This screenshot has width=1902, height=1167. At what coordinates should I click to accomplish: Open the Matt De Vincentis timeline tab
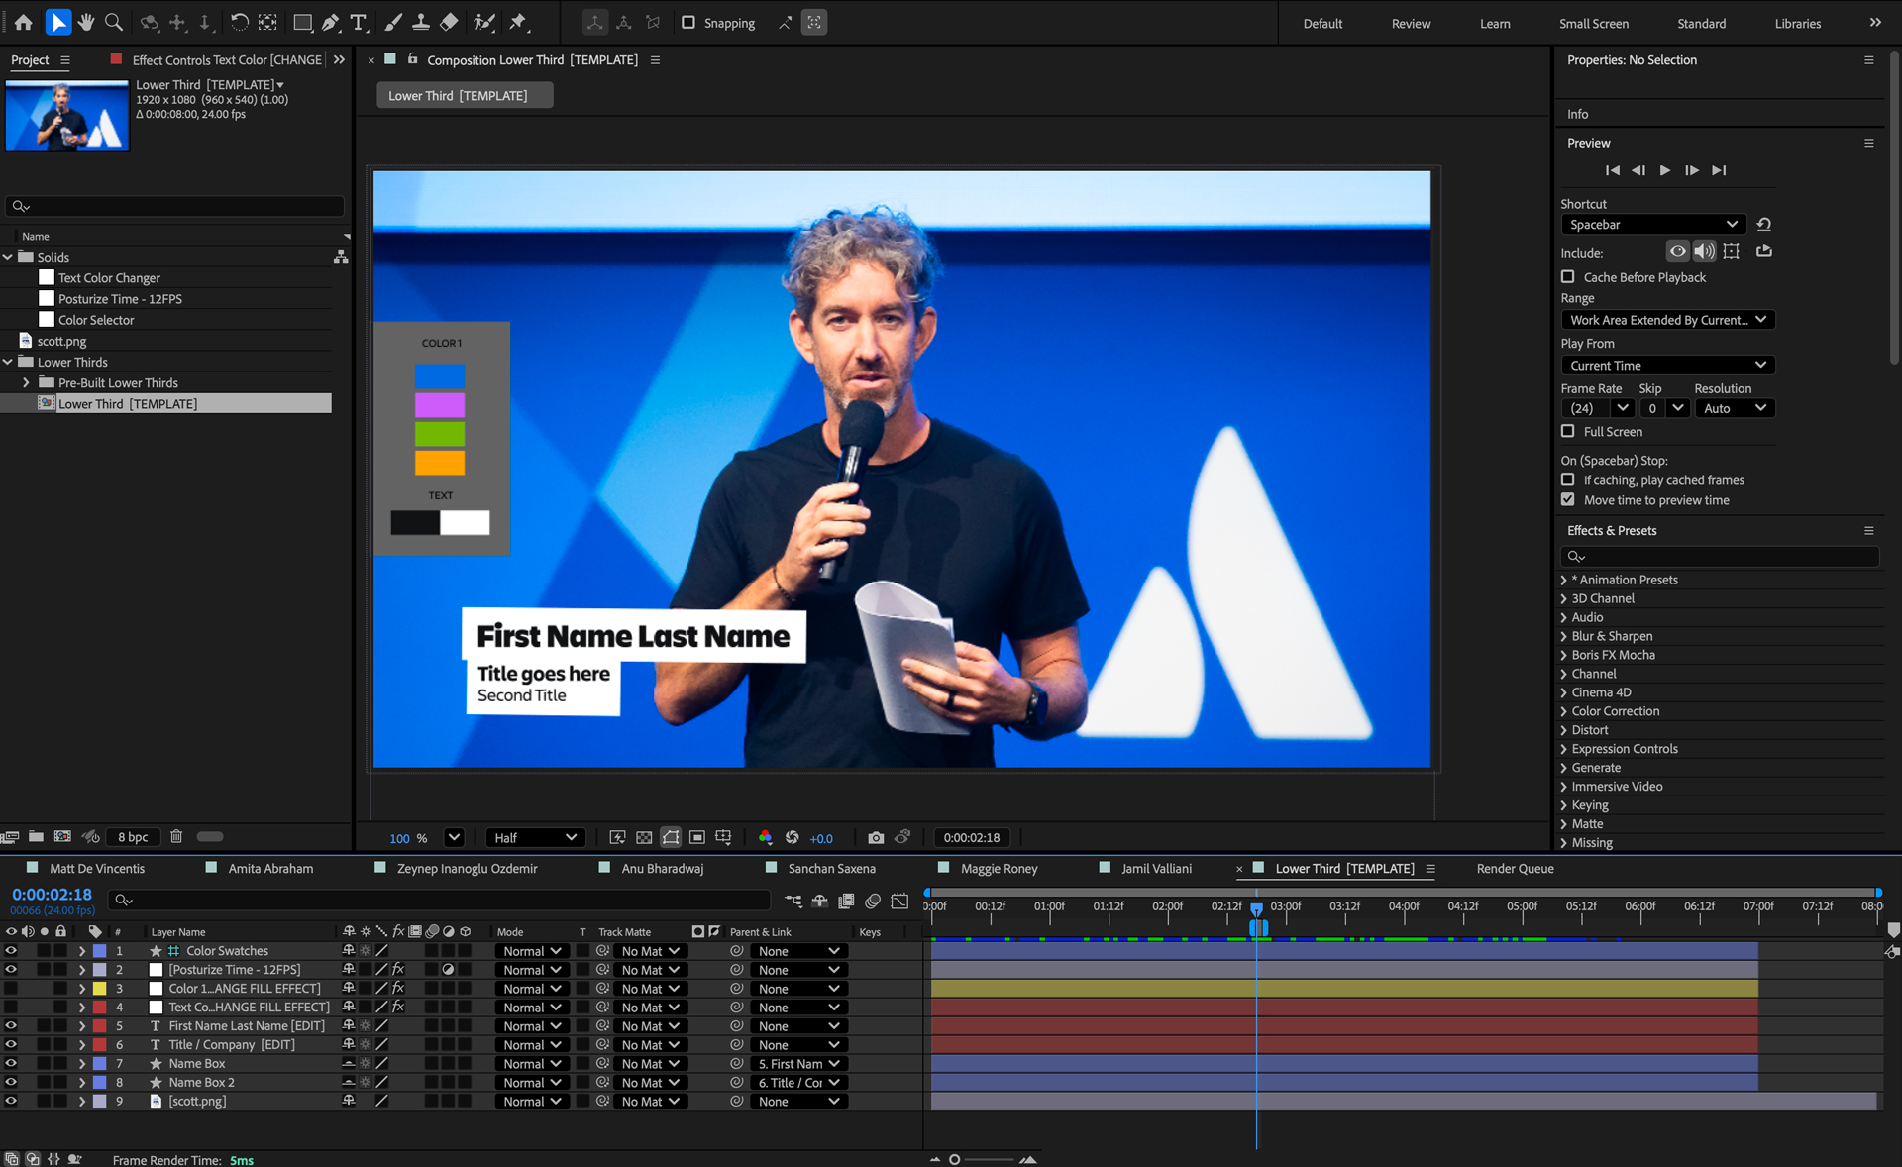click(97, 868)
